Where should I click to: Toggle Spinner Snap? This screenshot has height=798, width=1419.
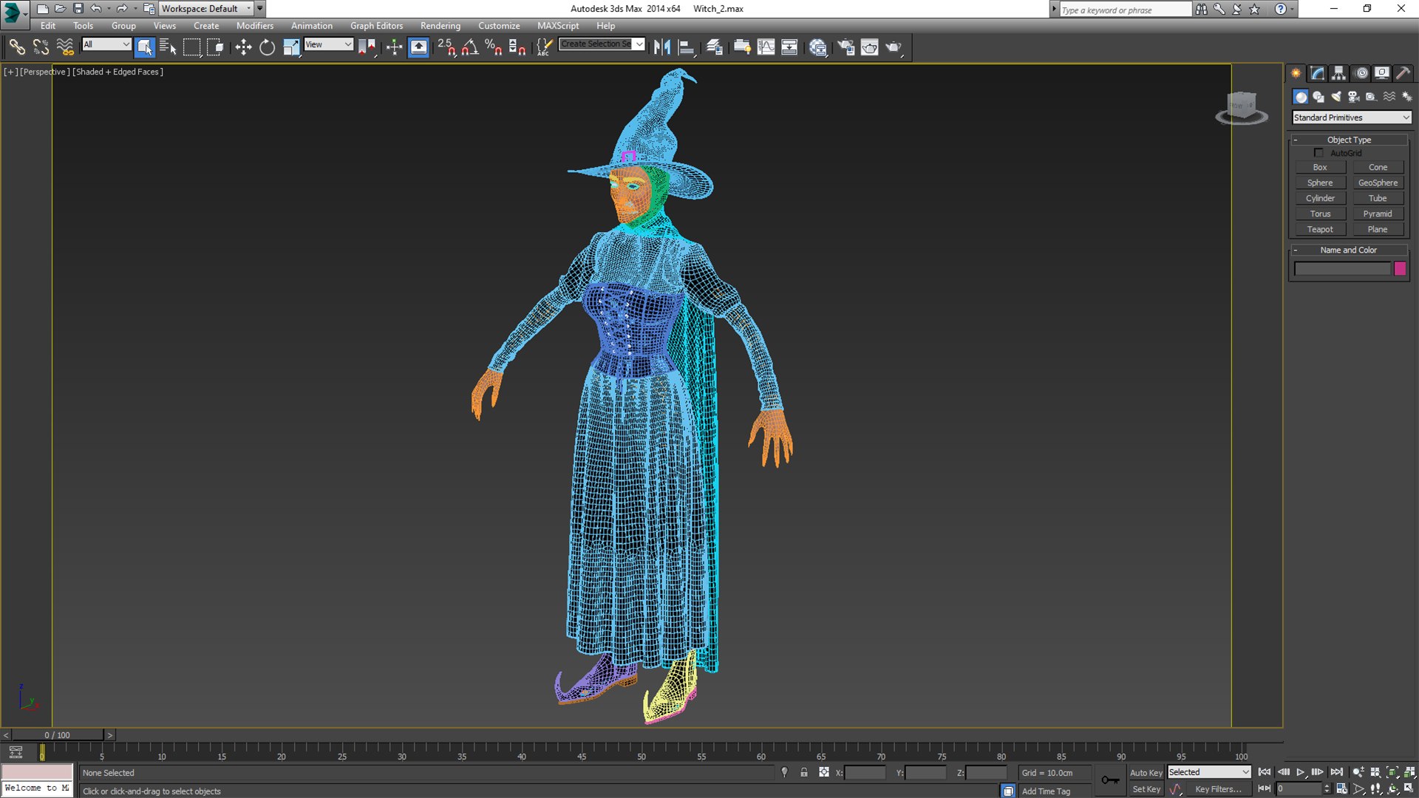click(x=517, y=47)
